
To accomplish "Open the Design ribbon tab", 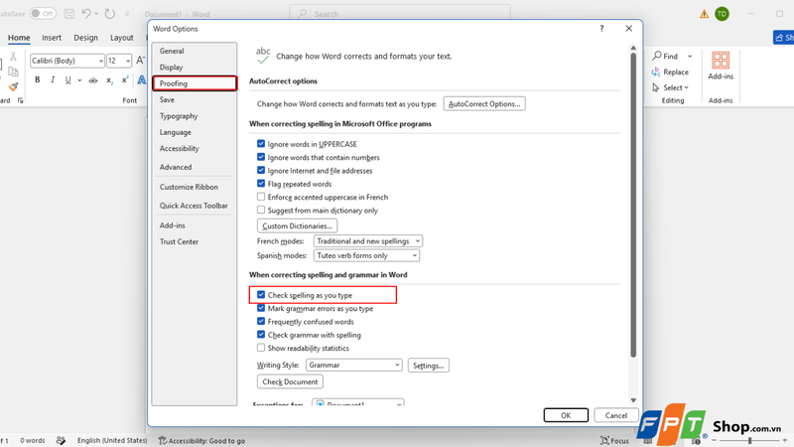I will coord(85,38).
